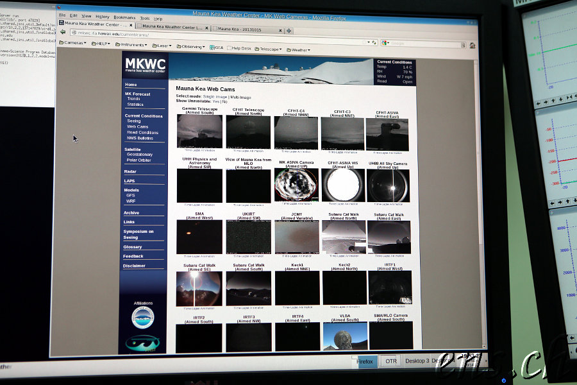Open the Tools menu

click(x=145, y=18)
